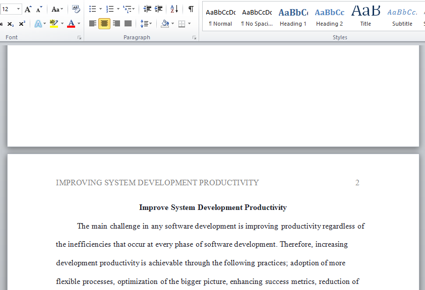The height and width of the screenshot is (290, 425).
Task: Apply the Title style
Action: pyautogui.click(x=366, y=17)
